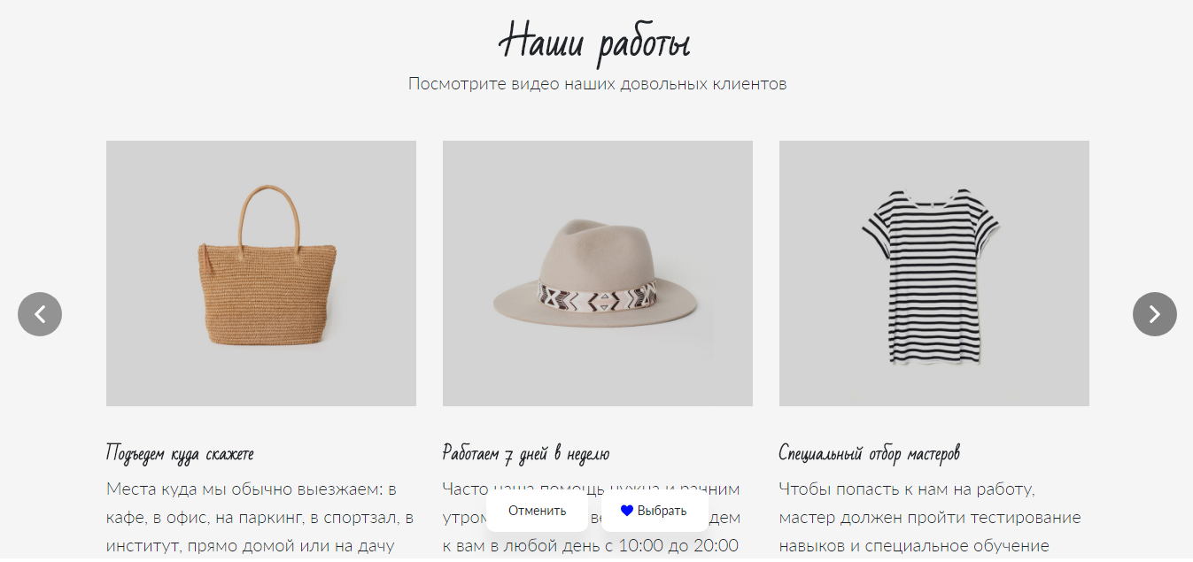The width and height of the screenshot is (1193, 562).
Task: Go to the previous slide with left arrow
Action: pos(40,314)
